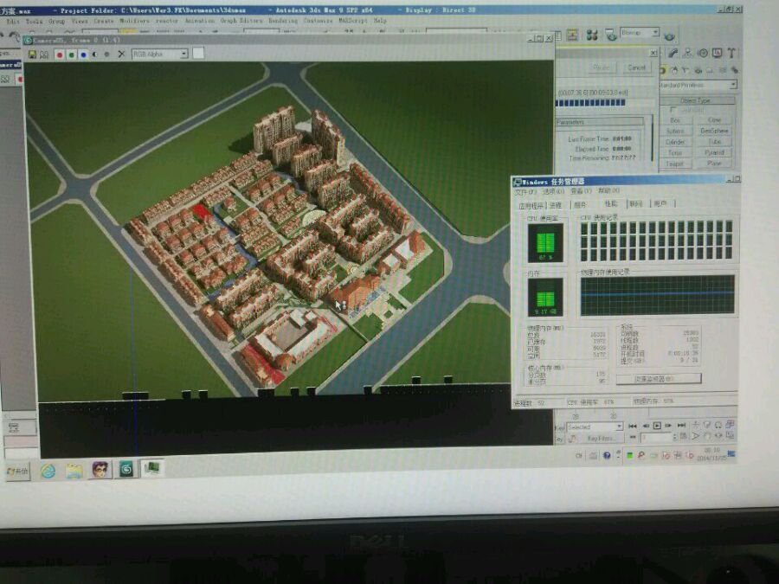The image size is (779, 584).
Task: Collapse the Object Type rollout
Action: point(697,100)
